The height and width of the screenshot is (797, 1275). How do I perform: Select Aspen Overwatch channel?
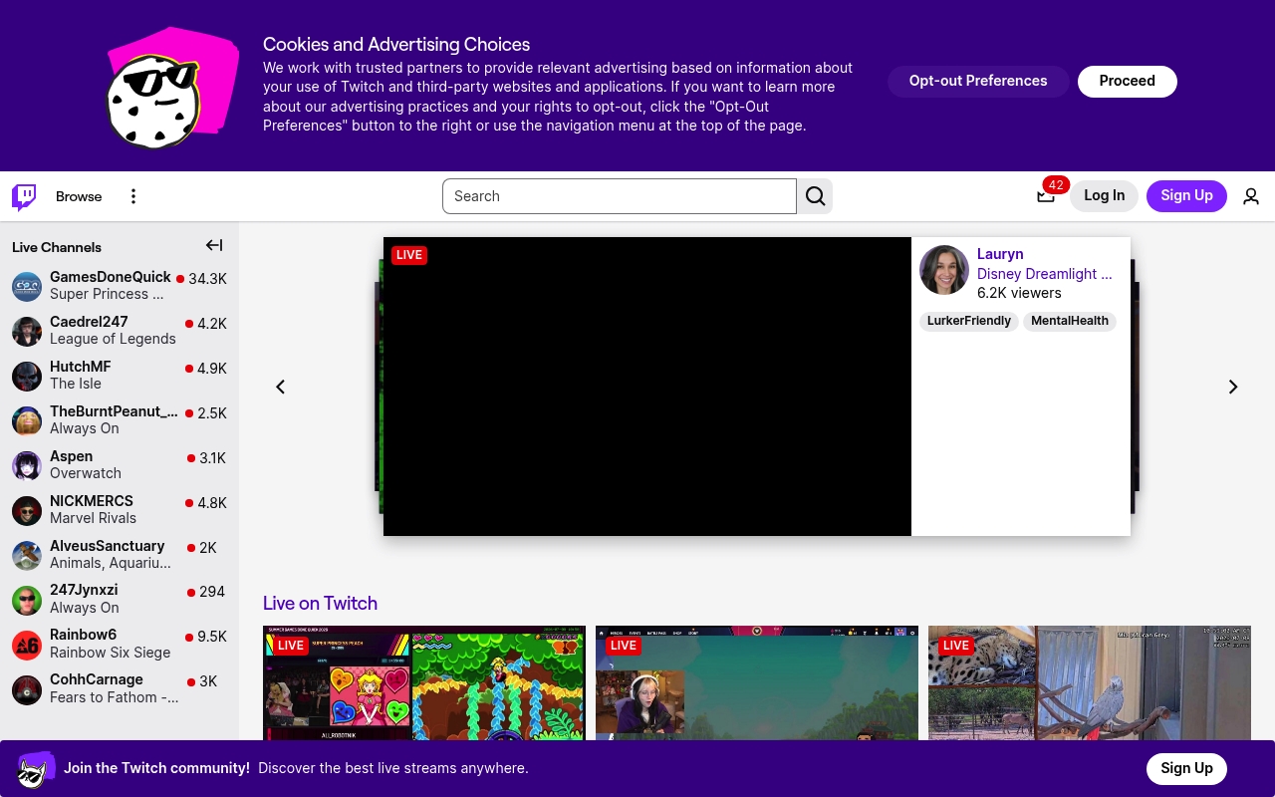coord(120,466)
